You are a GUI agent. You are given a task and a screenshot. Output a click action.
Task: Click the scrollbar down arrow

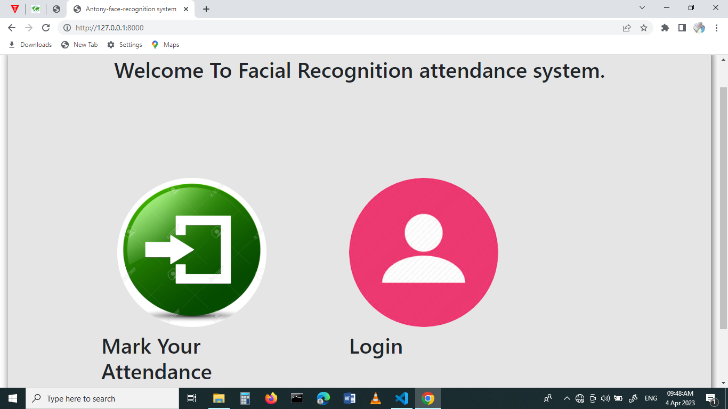(723, 382)
